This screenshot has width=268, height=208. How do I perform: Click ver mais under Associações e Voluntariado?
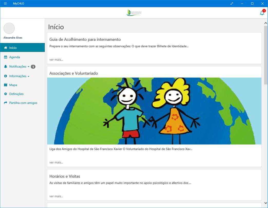click(56, 162)
